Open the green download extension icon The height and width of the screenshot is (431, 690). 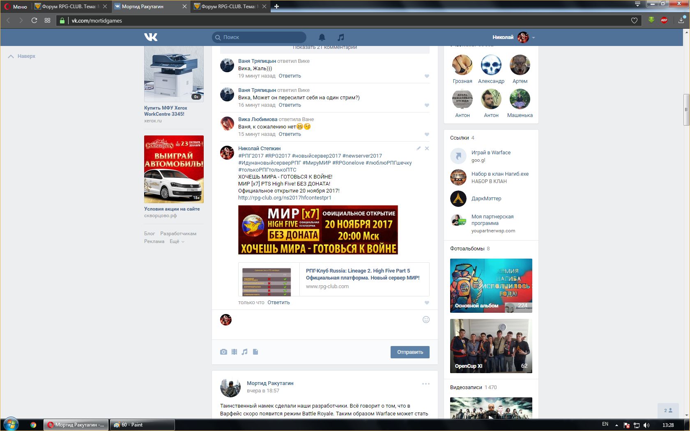pyautogui.click(x=651, y=20)
